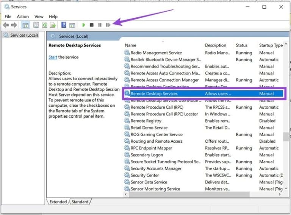Click gear icon of Remote Procedure Call (RPC)
The width and height of the screenshot is (291, 215).
[x=127, y=107]
